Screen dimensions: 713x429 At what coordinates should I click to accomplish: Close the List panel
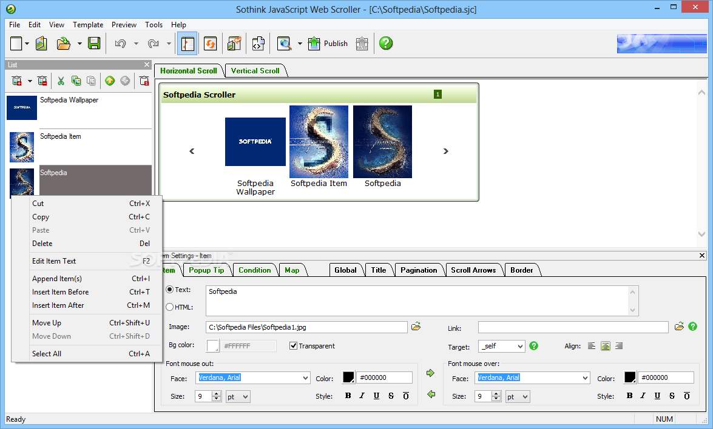[146, 64]
